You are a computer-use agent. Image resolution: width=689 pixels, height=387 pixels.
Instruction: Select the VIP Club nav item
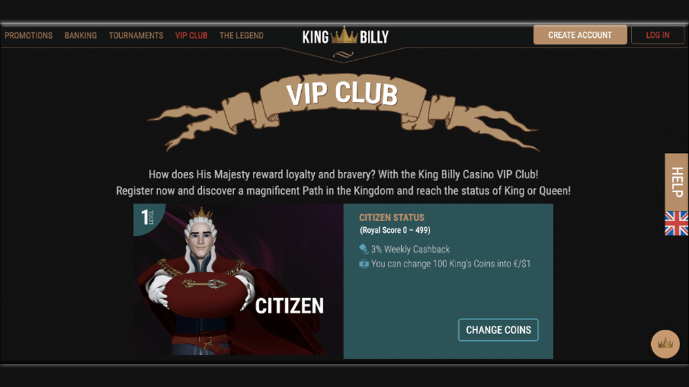coord(191,36)
